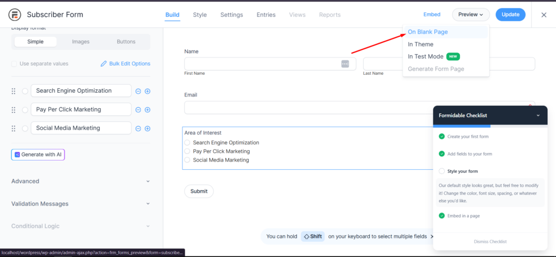Remove the Social Media Marketing option
Viewport: 556px width, 257px height.
[138, 128]
